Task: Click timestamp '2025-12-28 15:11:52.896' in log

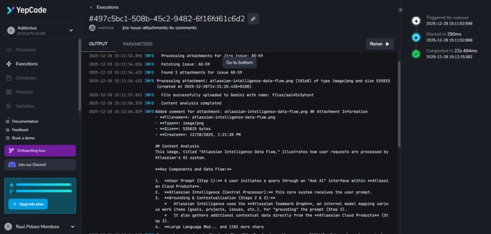Action: (115, 56)
